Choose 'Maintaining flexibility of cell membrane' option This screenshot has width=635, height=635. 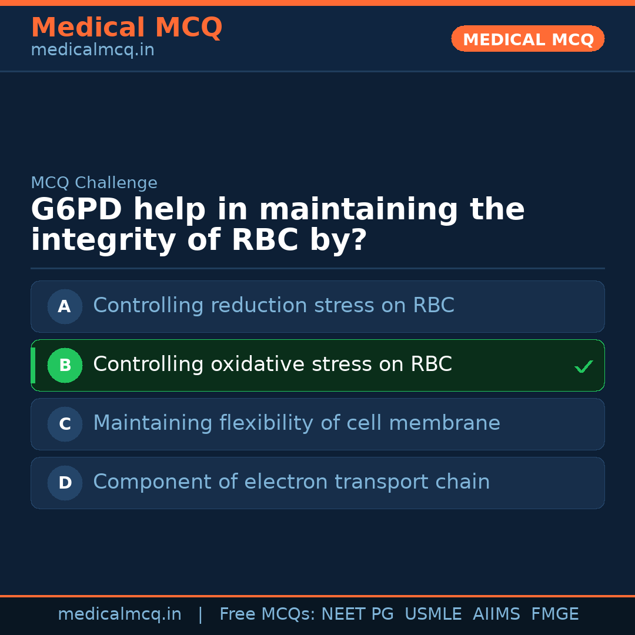[296, 423]
